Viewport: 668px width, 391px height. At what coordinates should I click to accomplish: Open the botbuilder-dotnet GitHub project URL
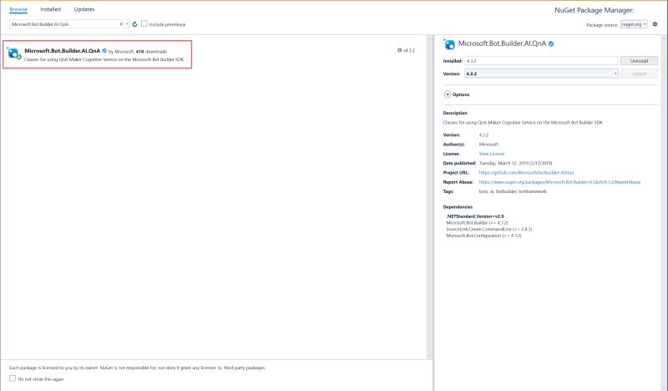click(526, 173)
